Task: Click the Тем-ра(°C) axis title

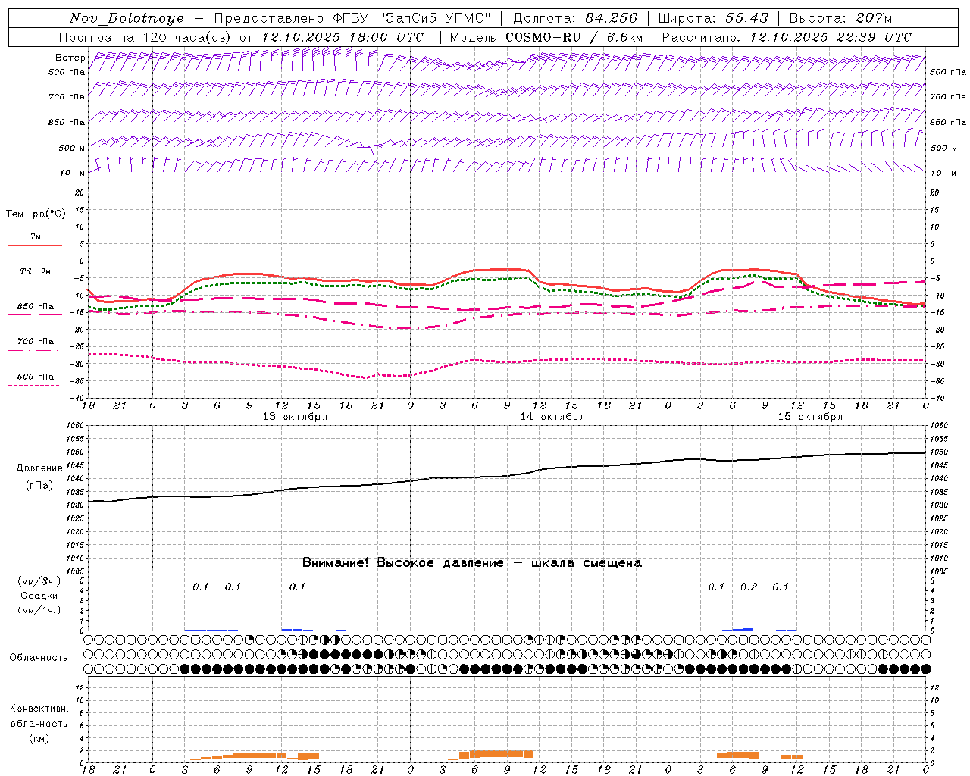Action: [36, 214]
